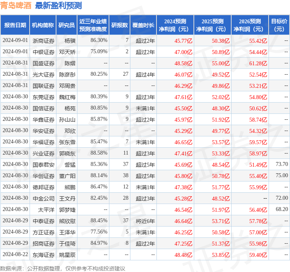Select the 华安证券 institution cell
The width and height of the screenshot is (290, 272).
[x=44, y=131]
